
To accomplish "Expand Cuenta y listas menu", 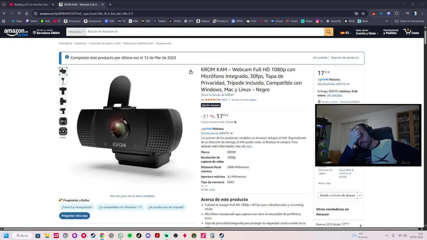I will pyautogui.click(x=367, y=32).
